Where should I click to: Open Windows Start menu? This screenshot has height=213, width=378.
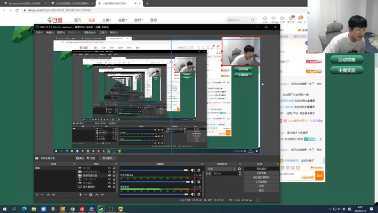click(5, 209)
